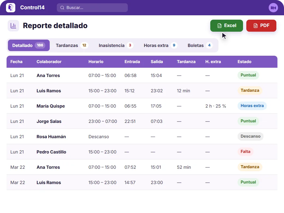
Task: Select the Jorge Salas name
Action: [x=49, y=121]
